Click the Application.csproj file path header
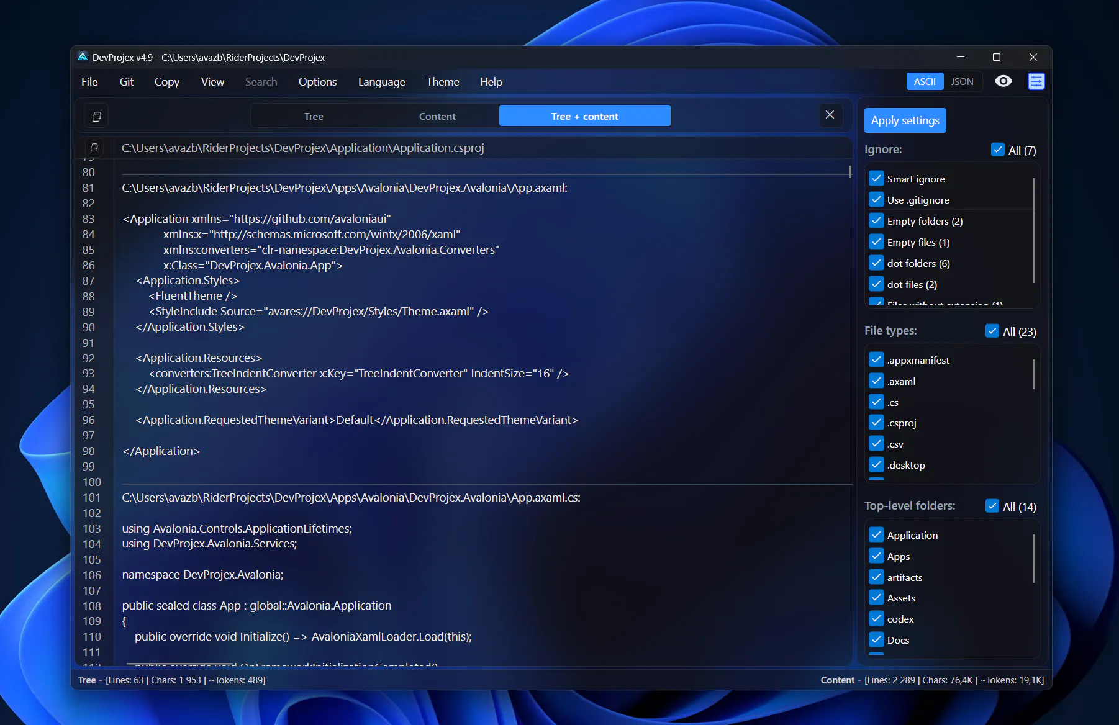 (x=303, y=148)
